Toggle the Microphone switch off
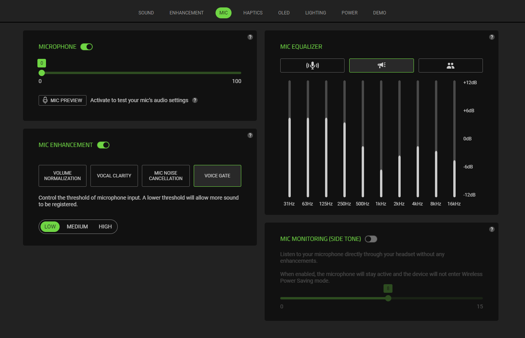 point(87,47)
